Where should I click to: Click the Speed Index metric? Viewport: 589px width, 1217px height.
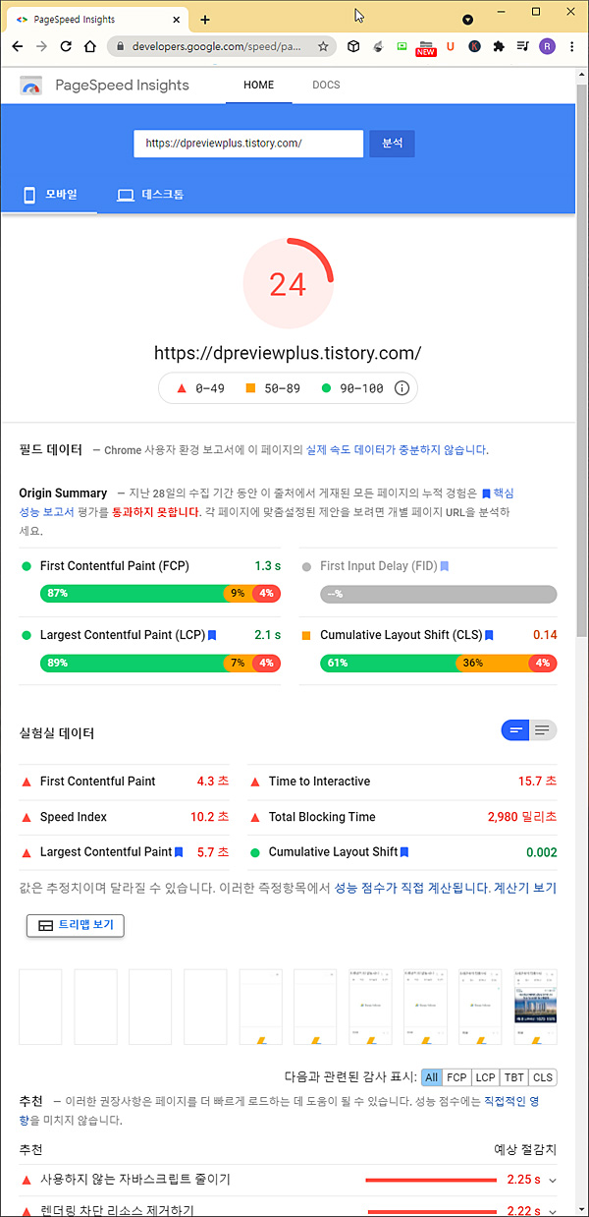click(124, 817)
